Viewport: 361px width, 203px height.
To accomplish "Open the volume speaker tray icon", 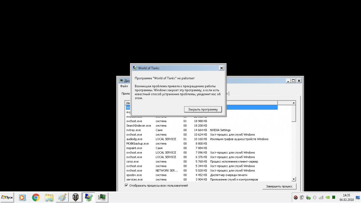I will (x=315, y=198).
